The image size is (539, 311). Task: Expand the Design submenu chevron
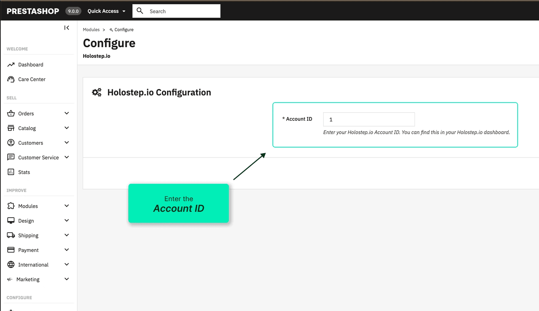tap(67, 220)
